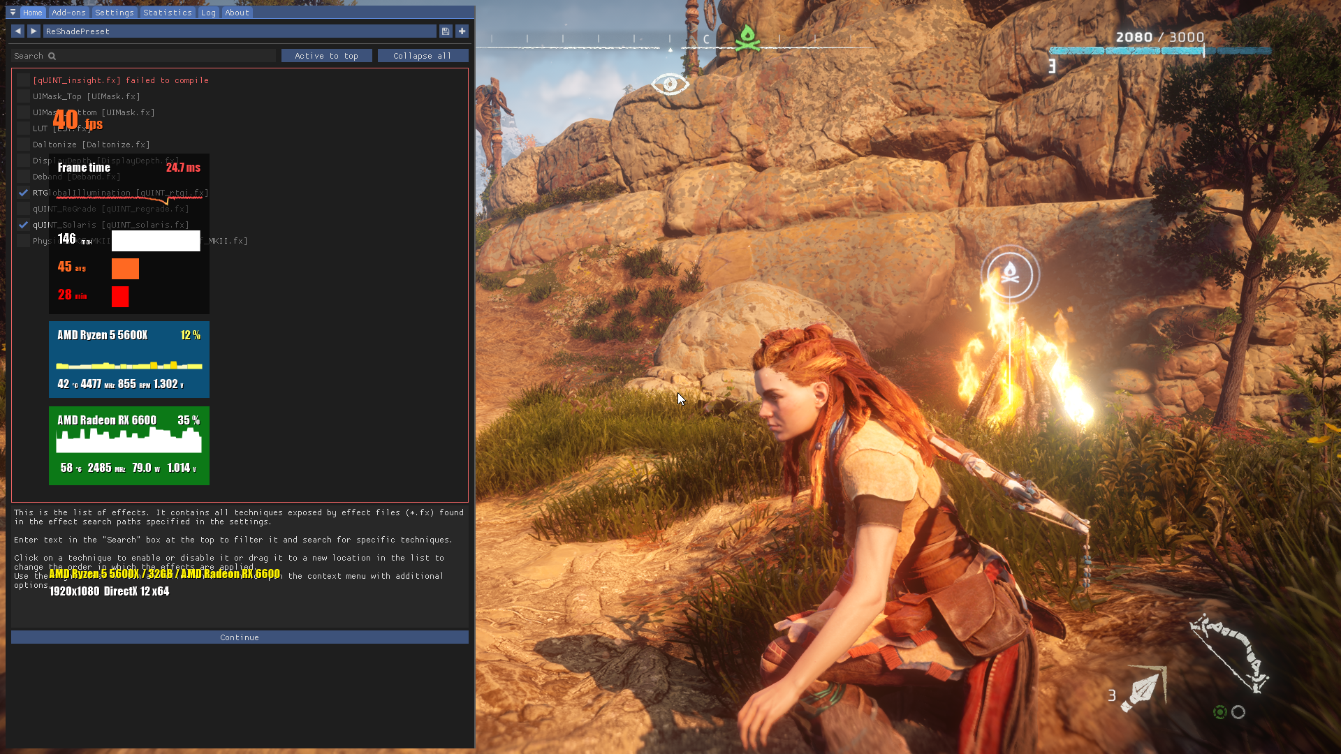Go to previous preset arrow
1341x754 pixels.
tap(17, 31)
